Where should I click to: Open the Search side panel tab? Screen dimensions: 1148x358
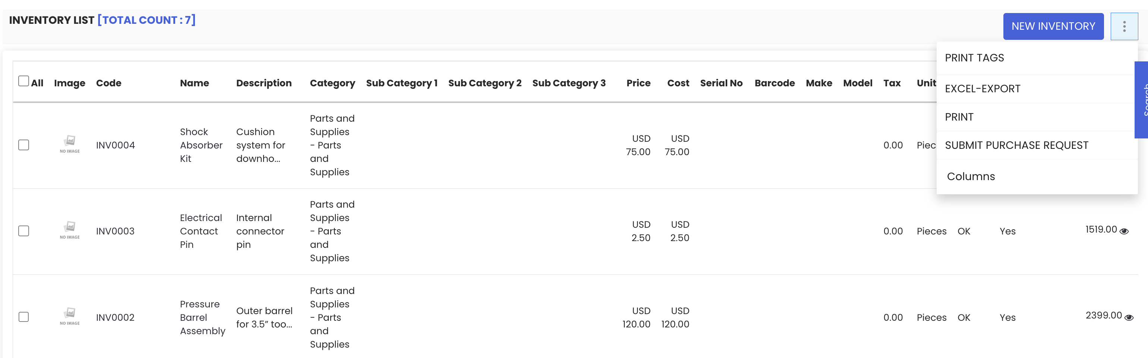pyautogui.click(x=1142, y=100)
